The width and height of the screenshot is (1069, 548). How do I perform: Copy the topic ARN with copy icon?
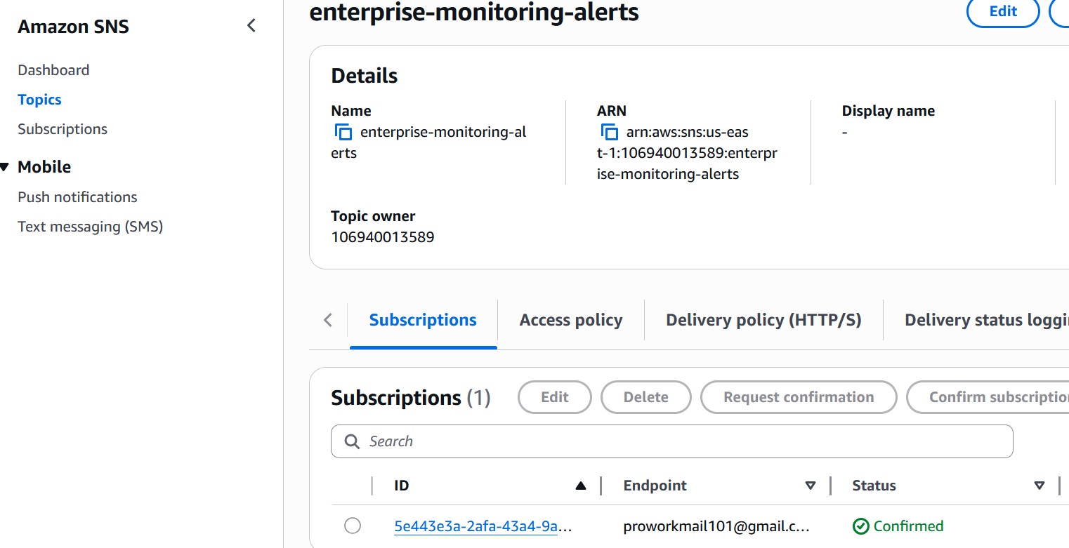pos(609,132)
